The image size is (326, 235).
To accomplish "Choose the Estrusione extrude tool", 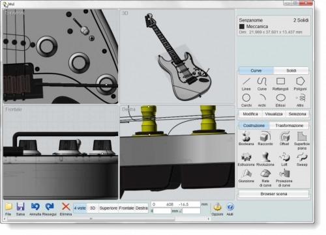I will click(x=246, y=159).
